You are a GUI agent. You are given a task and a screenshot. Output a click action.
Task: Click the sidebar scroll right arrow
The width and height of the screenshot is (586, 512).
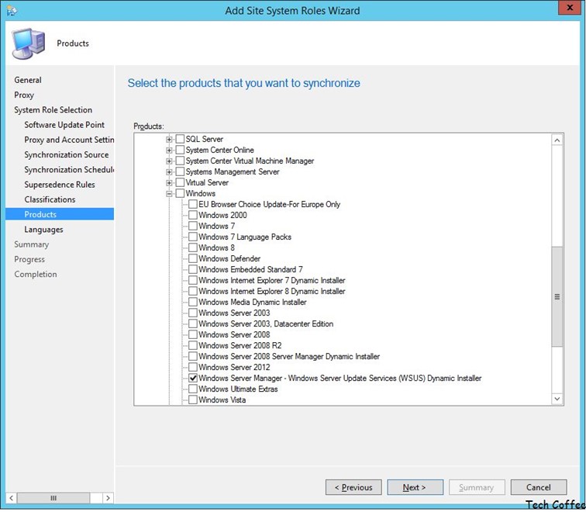[108, 498]
